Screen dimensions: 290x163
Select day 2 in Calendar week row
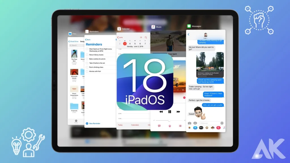pos(120,44)
